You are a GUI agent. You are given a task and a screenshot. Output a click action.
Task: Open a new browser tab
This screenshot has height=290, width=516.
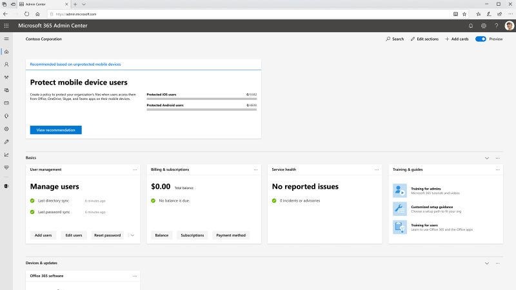(x=75, y=5)
